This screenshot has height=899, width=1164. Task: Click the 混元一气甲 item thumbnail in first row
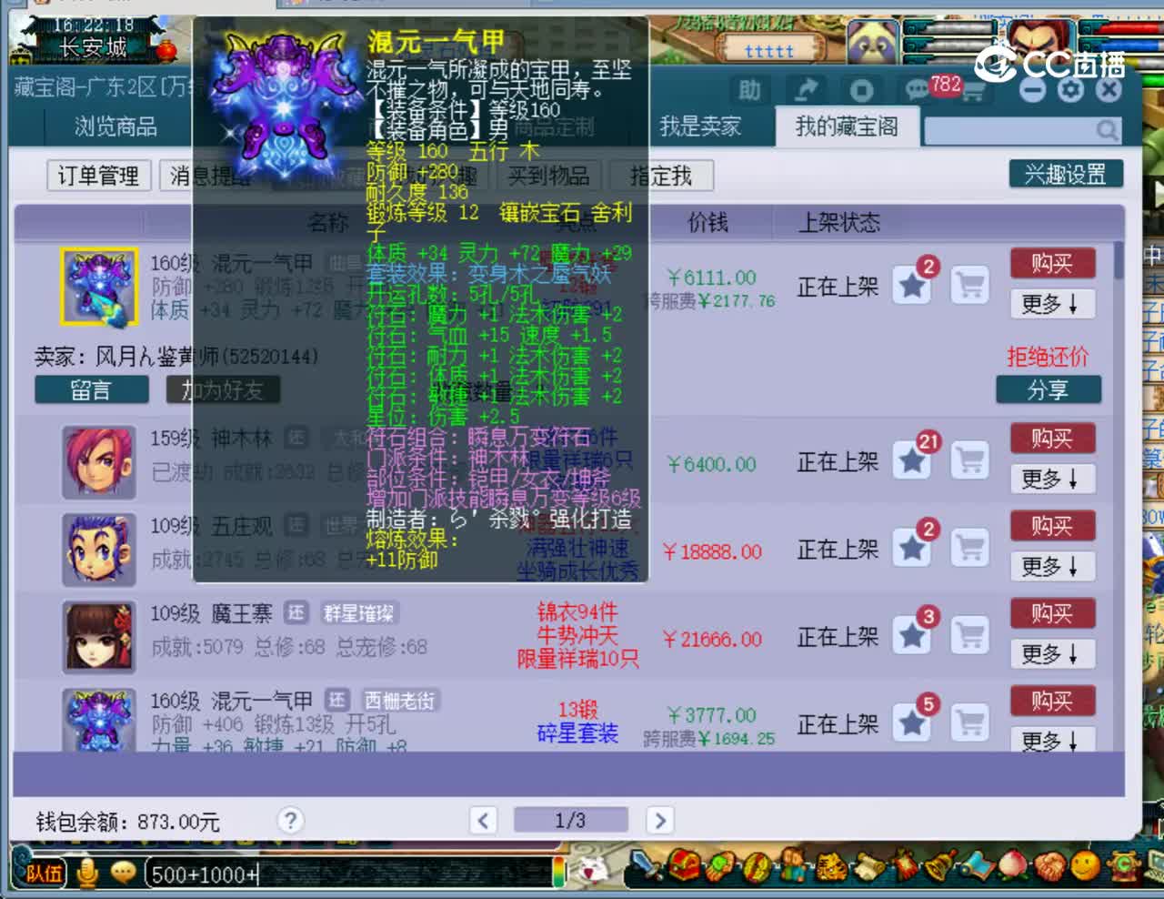click(99, 287)
